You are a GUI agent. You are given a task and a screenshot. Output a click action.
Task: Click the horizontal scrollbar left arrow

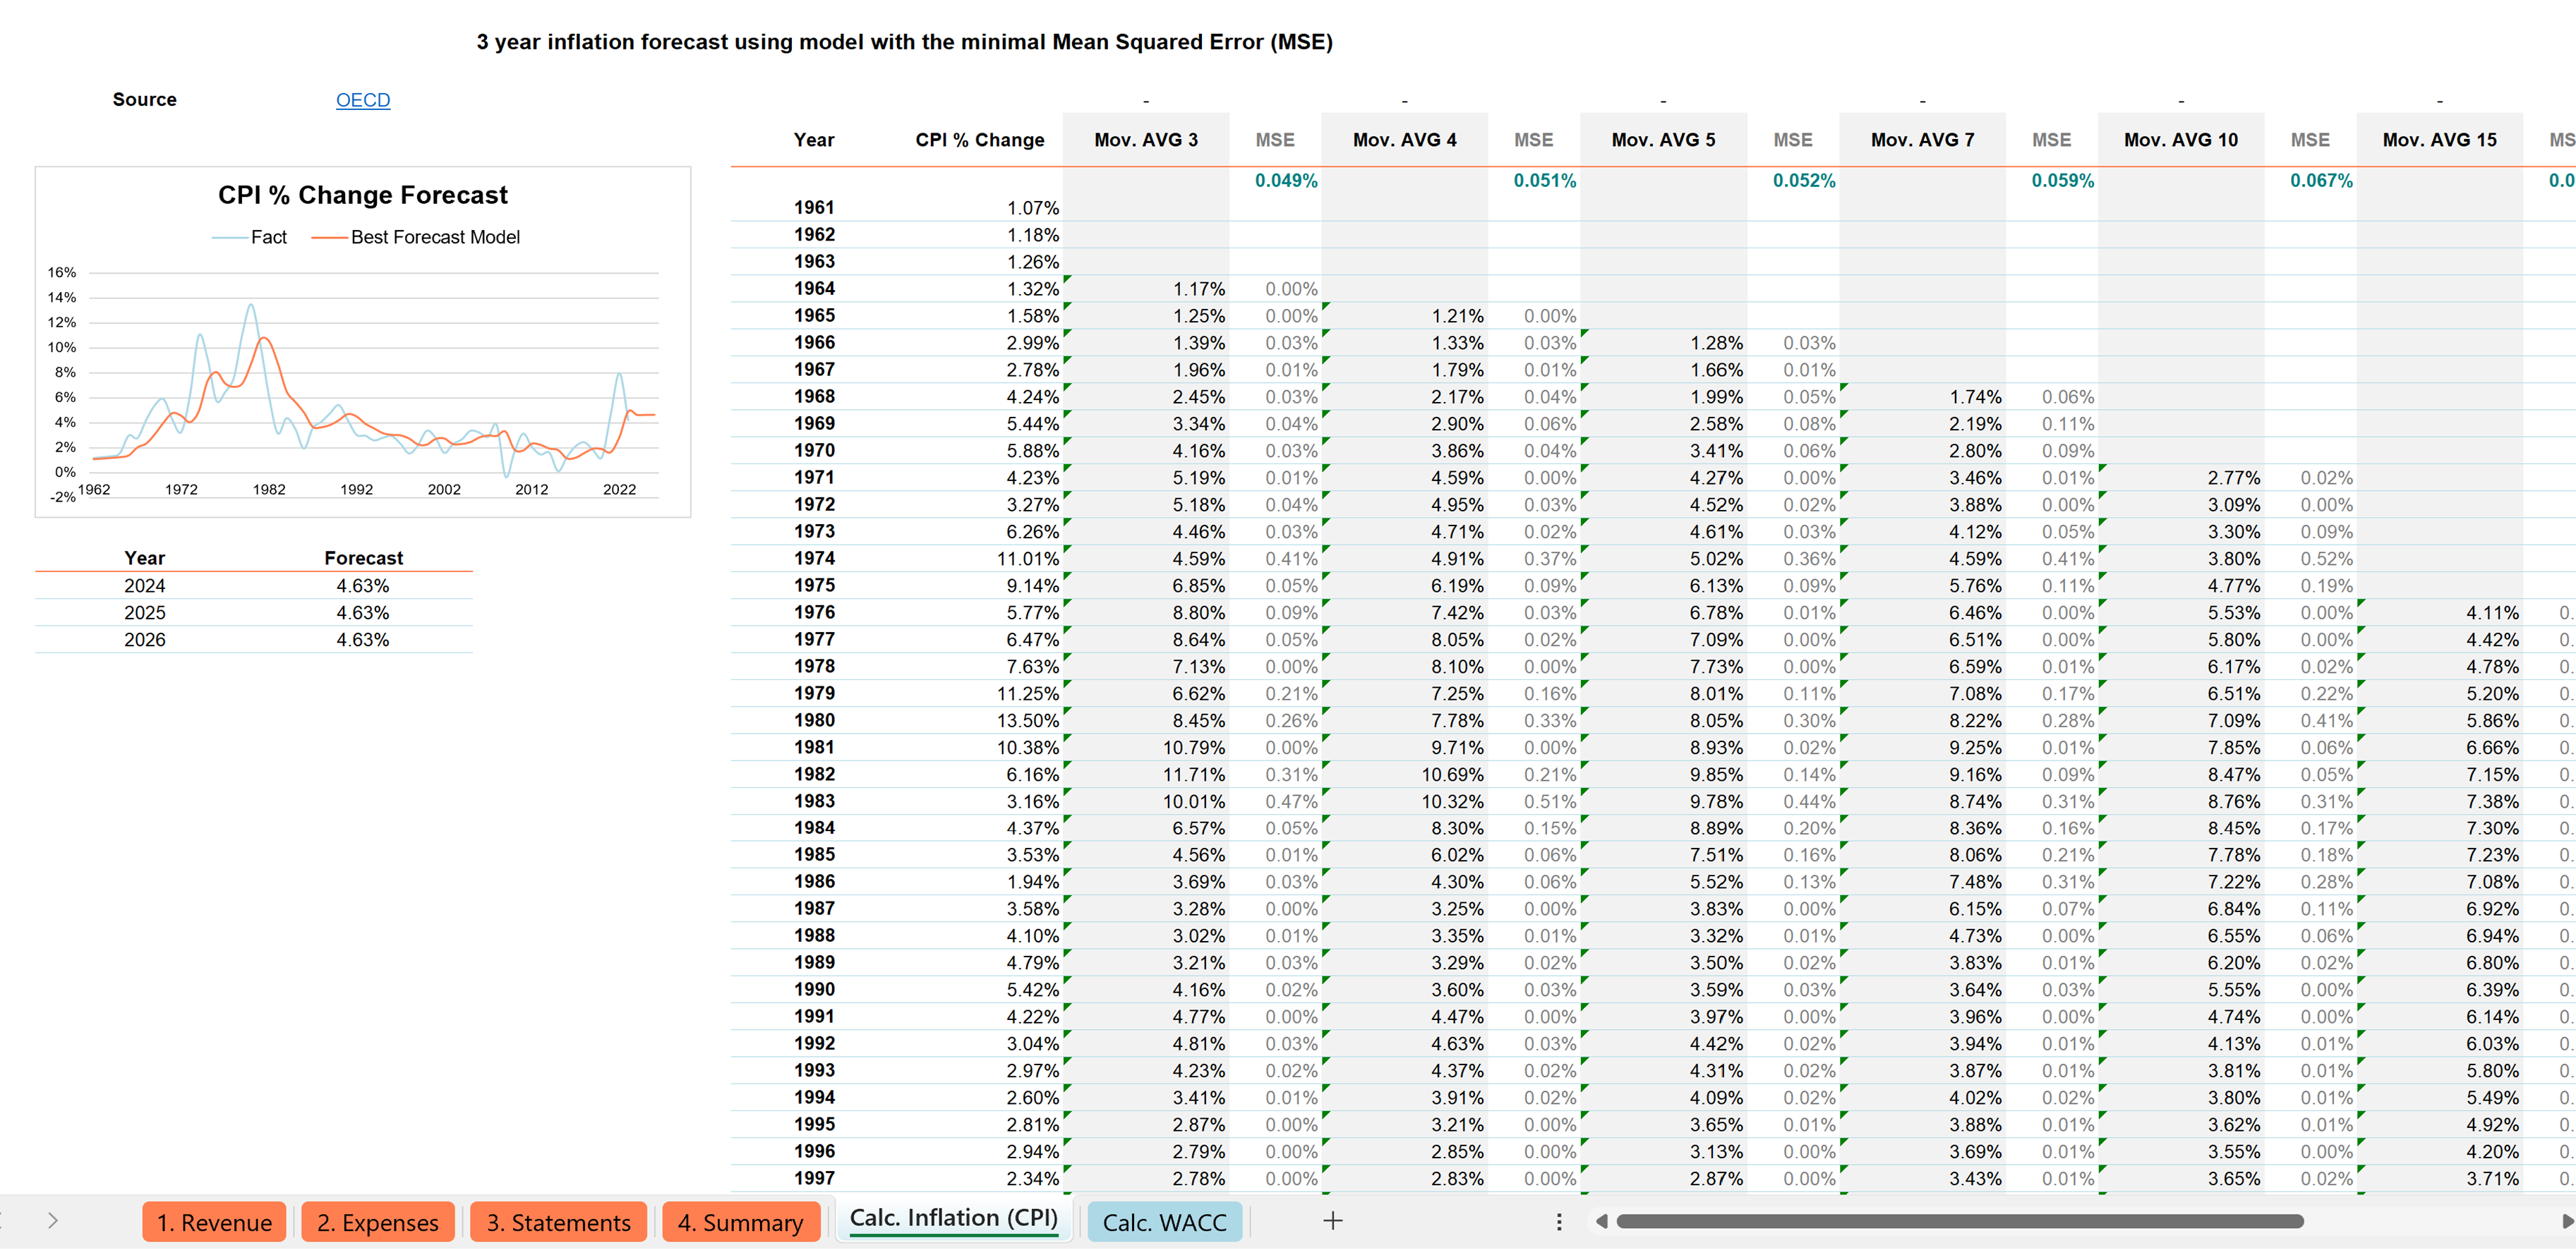coord(1601,1221)
